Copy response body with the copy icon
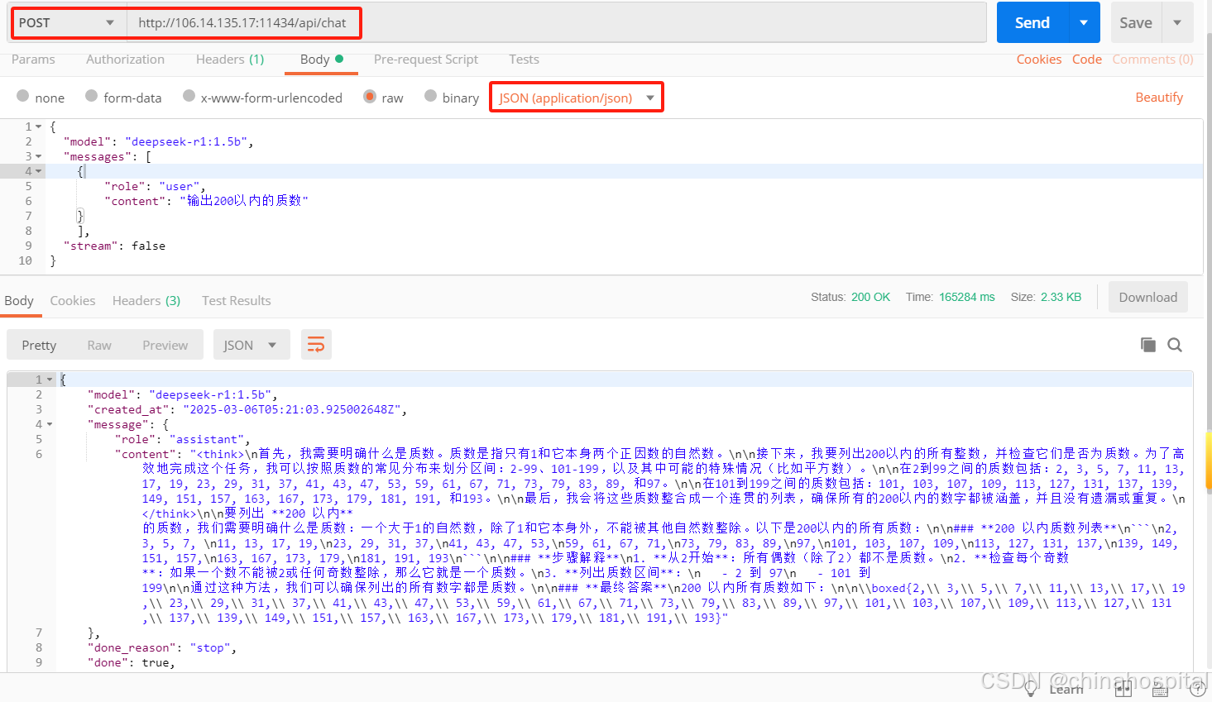The image size is (1212, 702). (x=1147, y=345)
